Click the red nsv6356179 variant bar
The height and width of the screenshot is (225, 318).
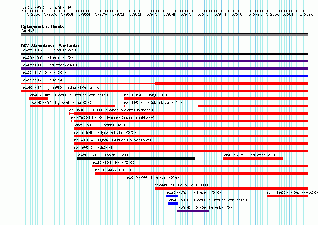[x=253, y=159]
